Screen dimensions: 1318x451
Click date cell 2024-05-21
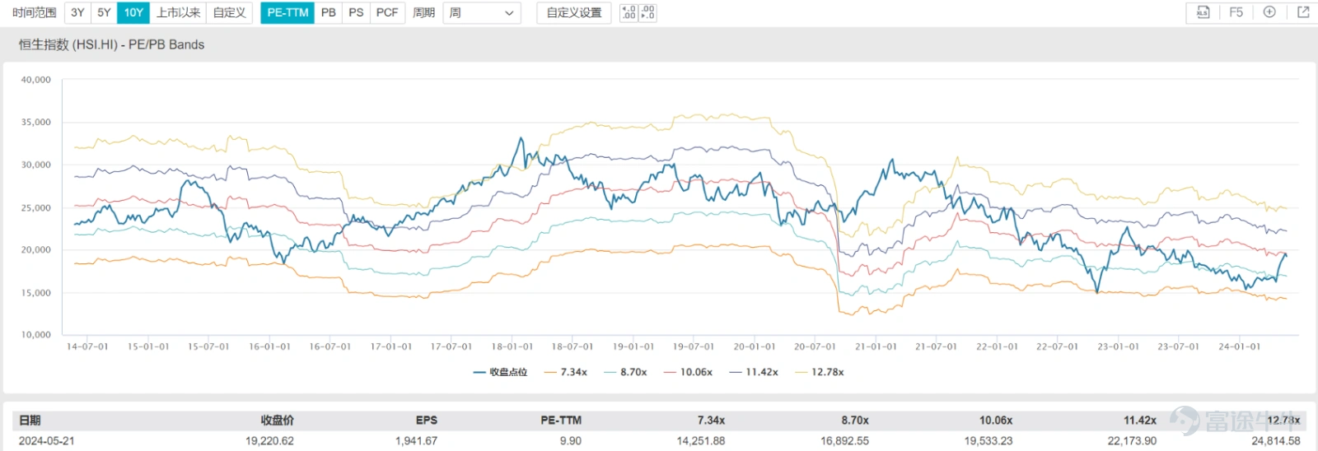coord(46,441)
